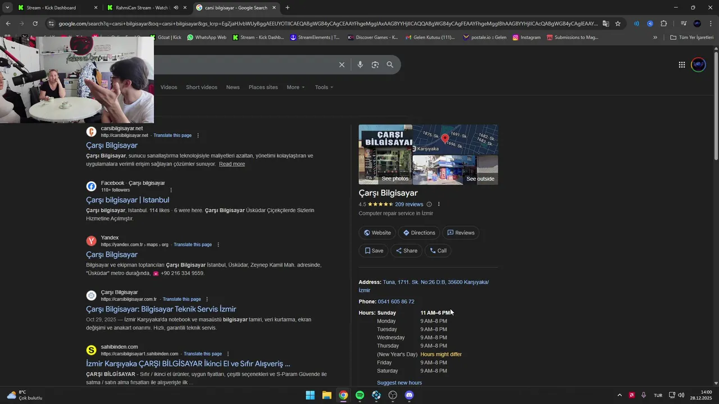Mute the RahmiCan Stream tab audio icon
This screenshot has width=719, height=404.
click(176, 8)
